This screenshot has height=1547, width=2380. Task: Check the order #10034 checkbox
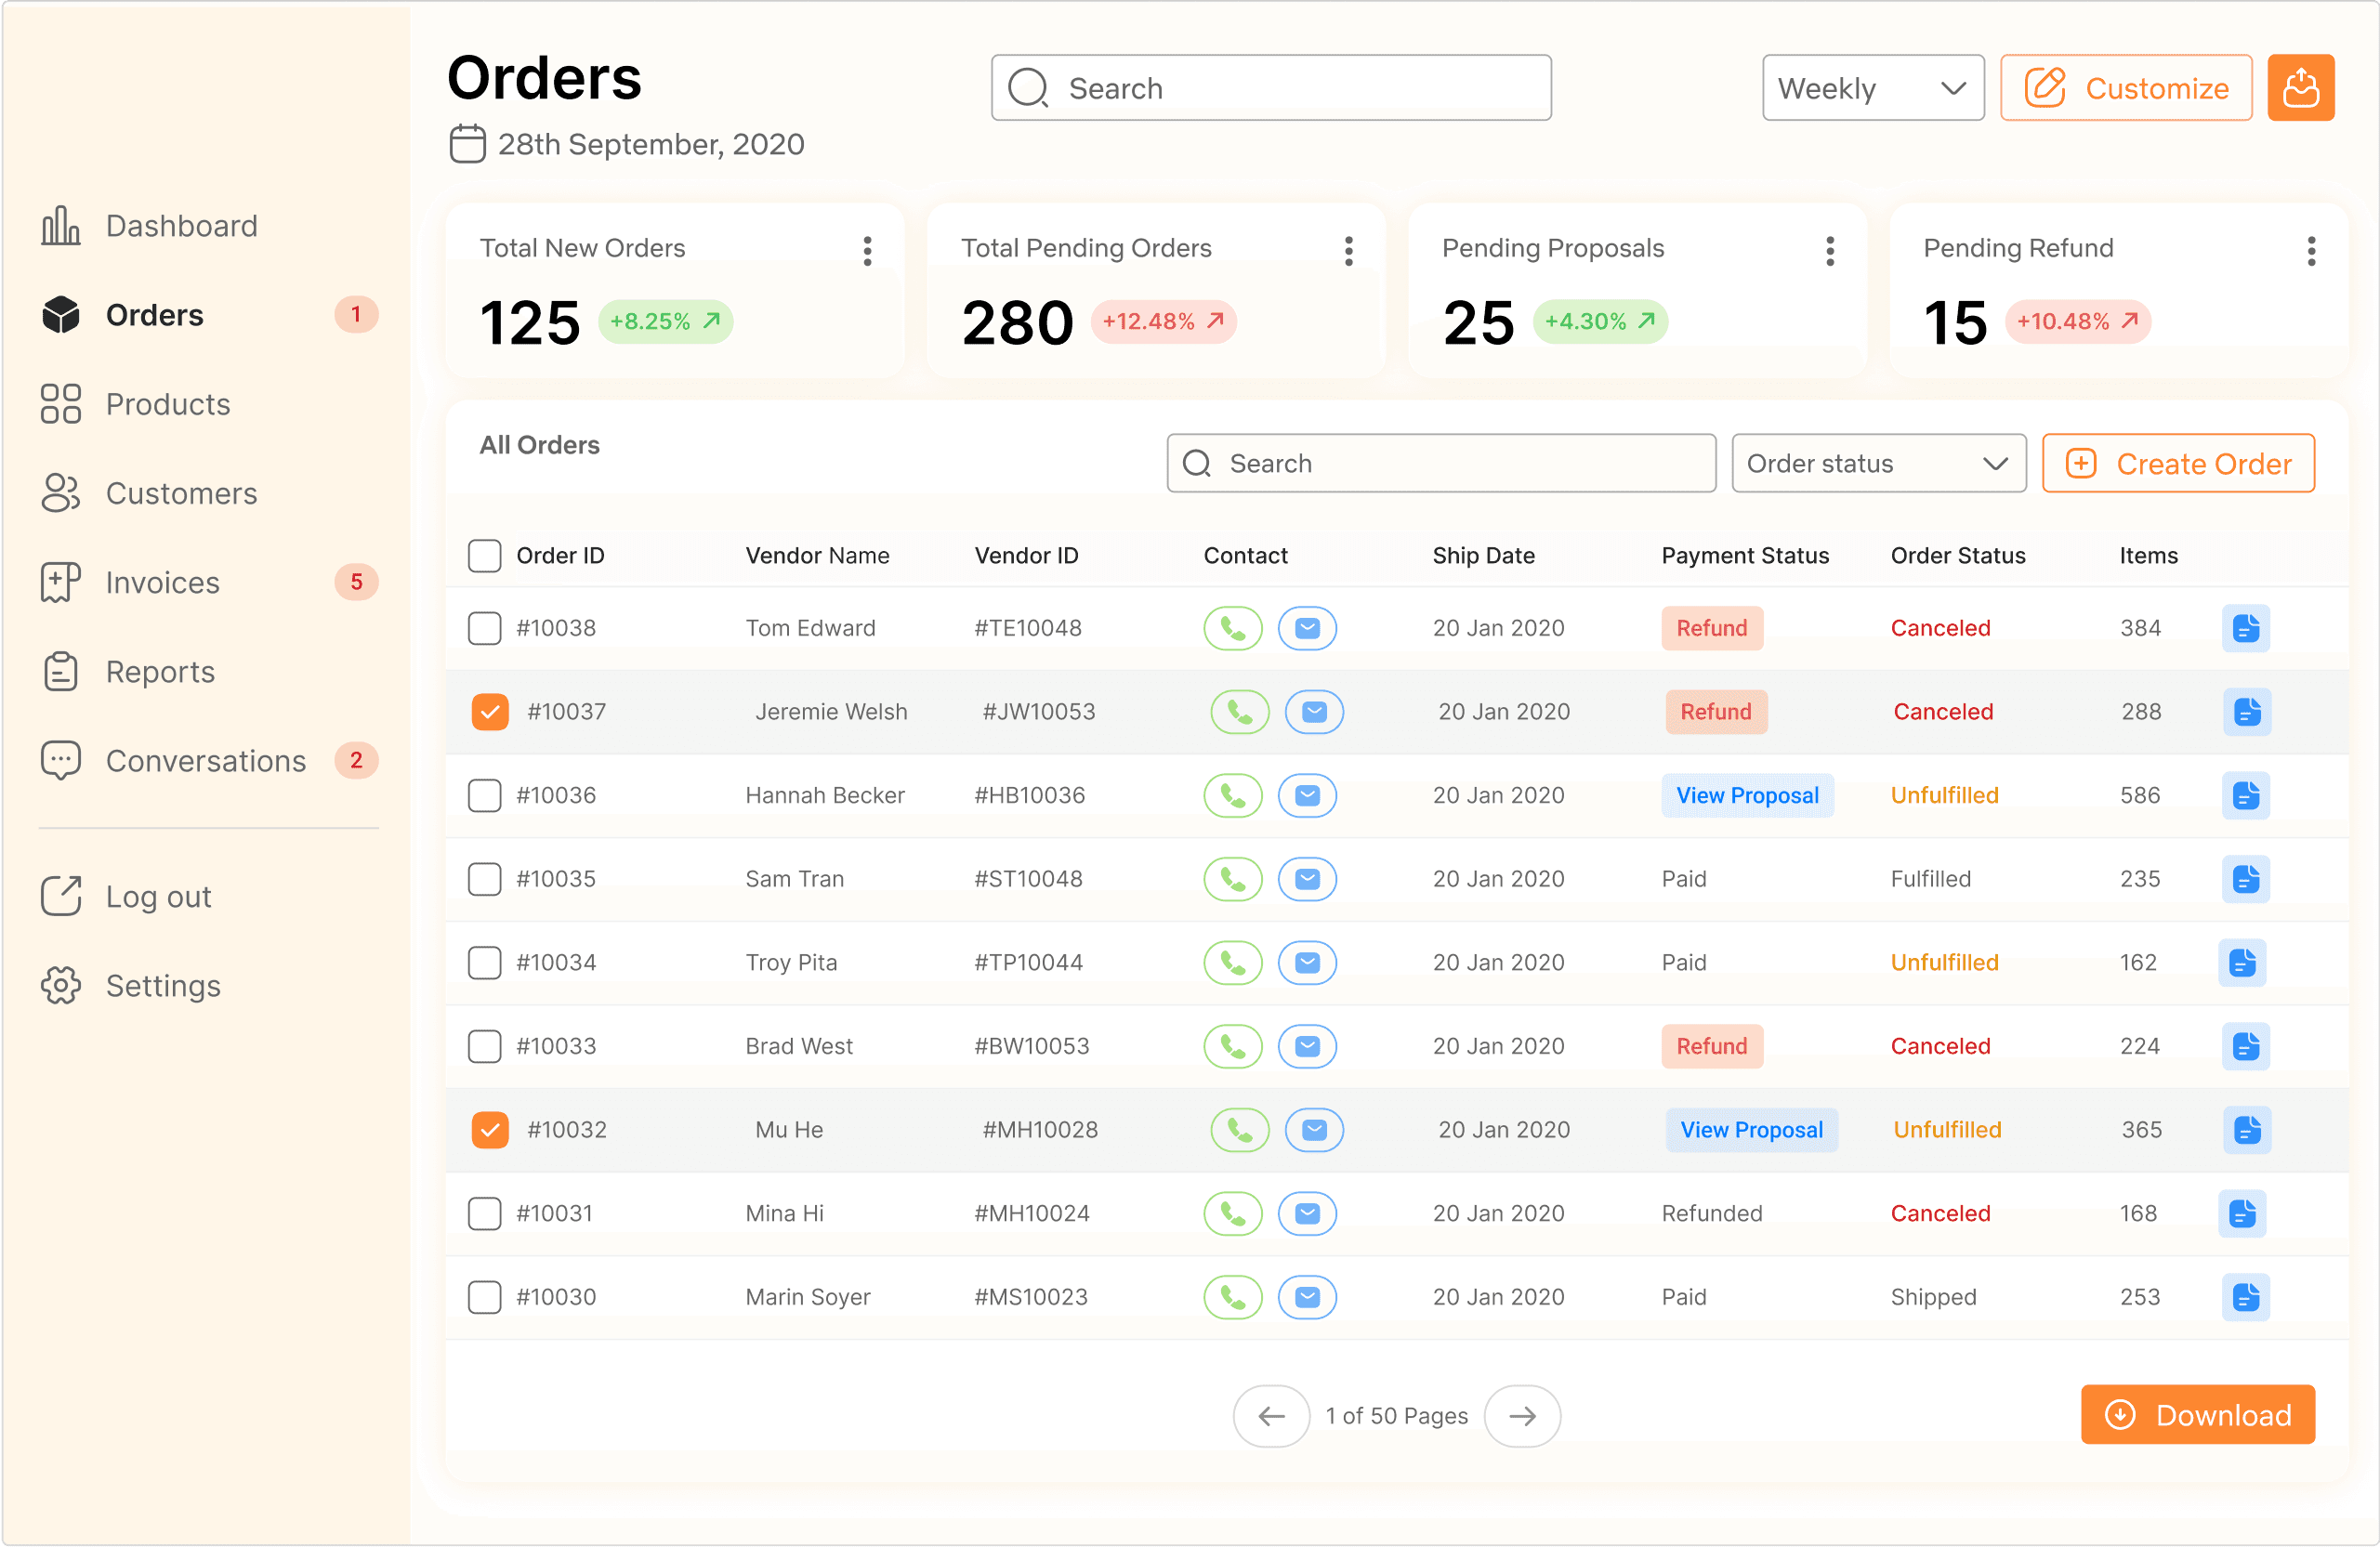coord(484,962)
